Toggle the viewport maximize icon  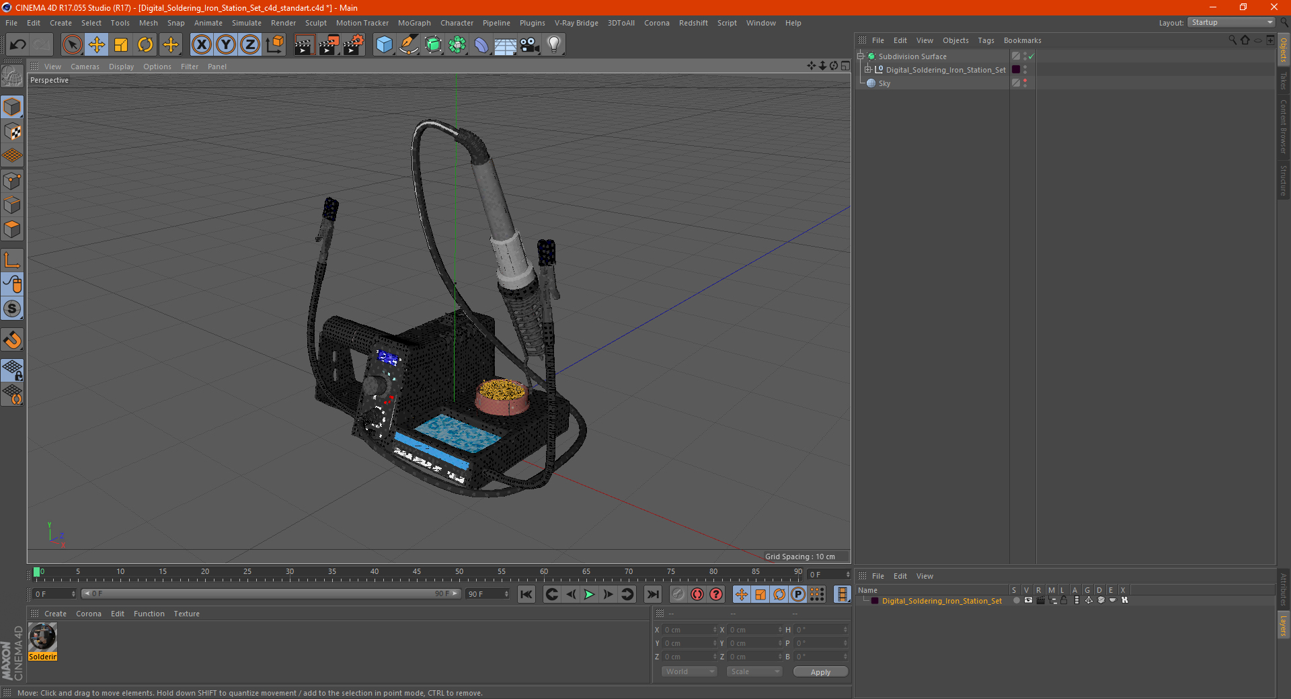(x=845, y=66)
